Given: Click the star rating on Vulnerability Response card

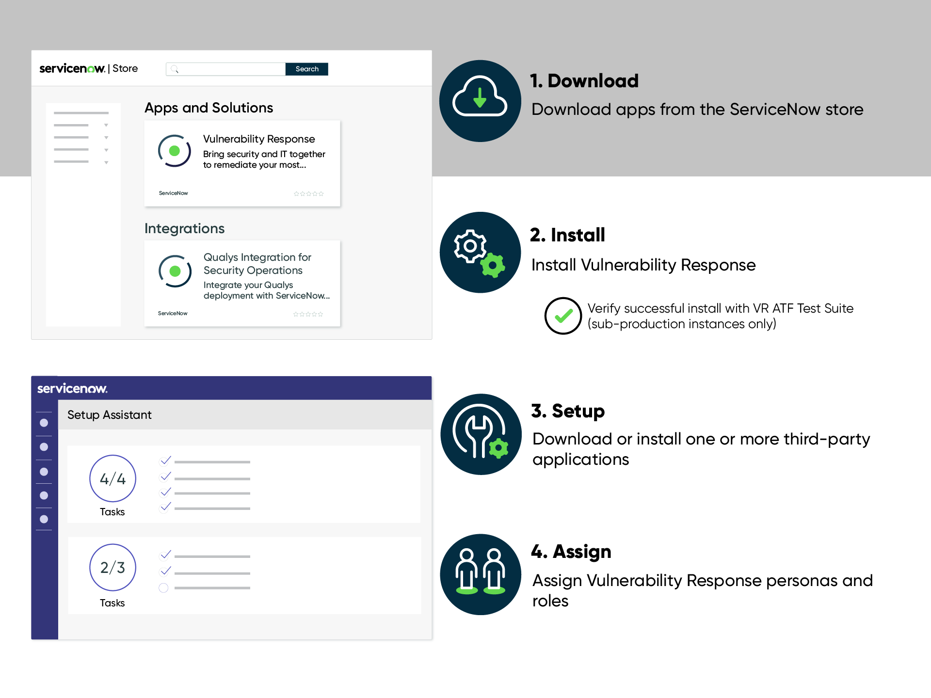Looking at the screenshot, I should [308, 193].
